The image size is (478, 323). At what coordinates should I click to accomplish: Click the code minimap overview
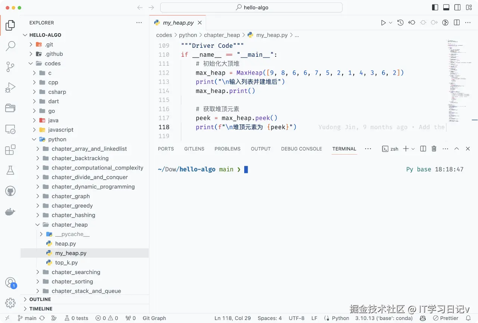(459, 80)
